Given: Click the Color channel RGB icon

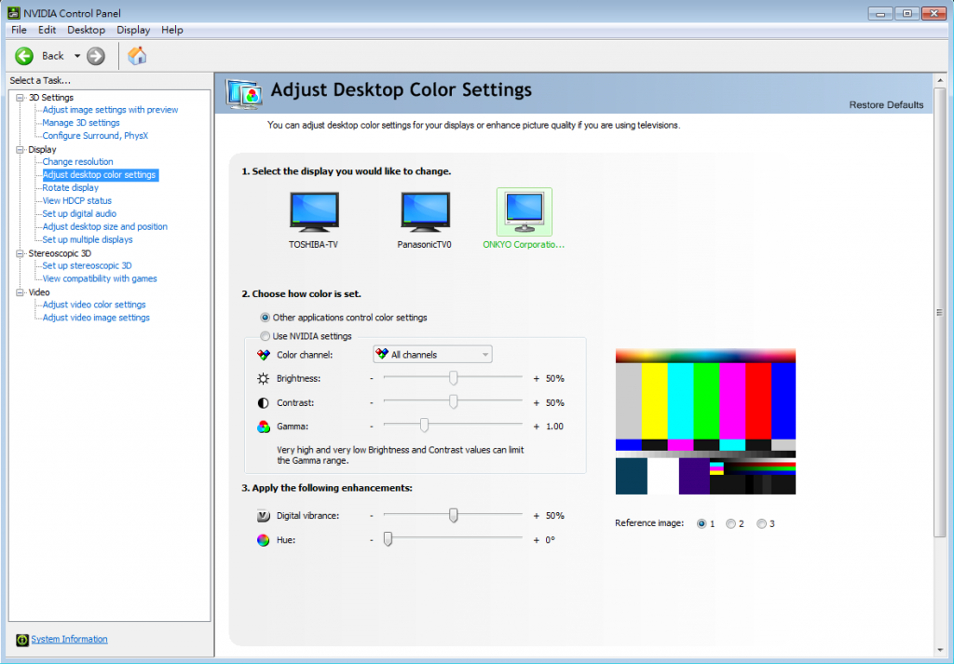Looking at the screenshot, I should [263, 355].
